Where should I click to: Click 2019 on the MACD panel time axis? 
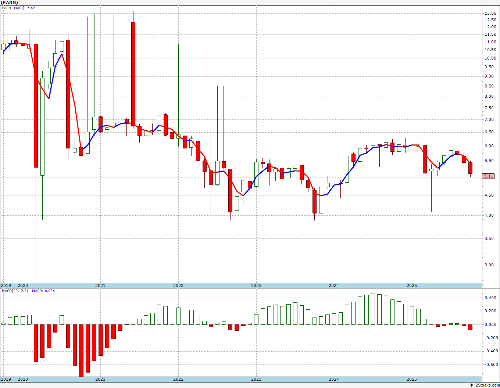click(6, 379)
